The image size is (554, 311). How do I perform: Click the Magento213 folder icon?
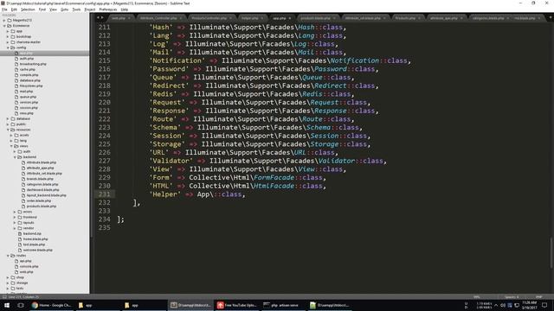point(10,21)
